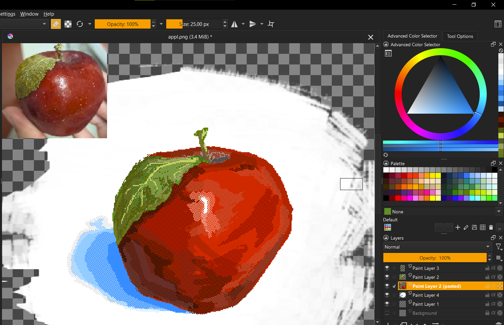Tick the checkbox beside Paint Layer 4
This screenshot has width=504, height=325.
pos(394,295)
